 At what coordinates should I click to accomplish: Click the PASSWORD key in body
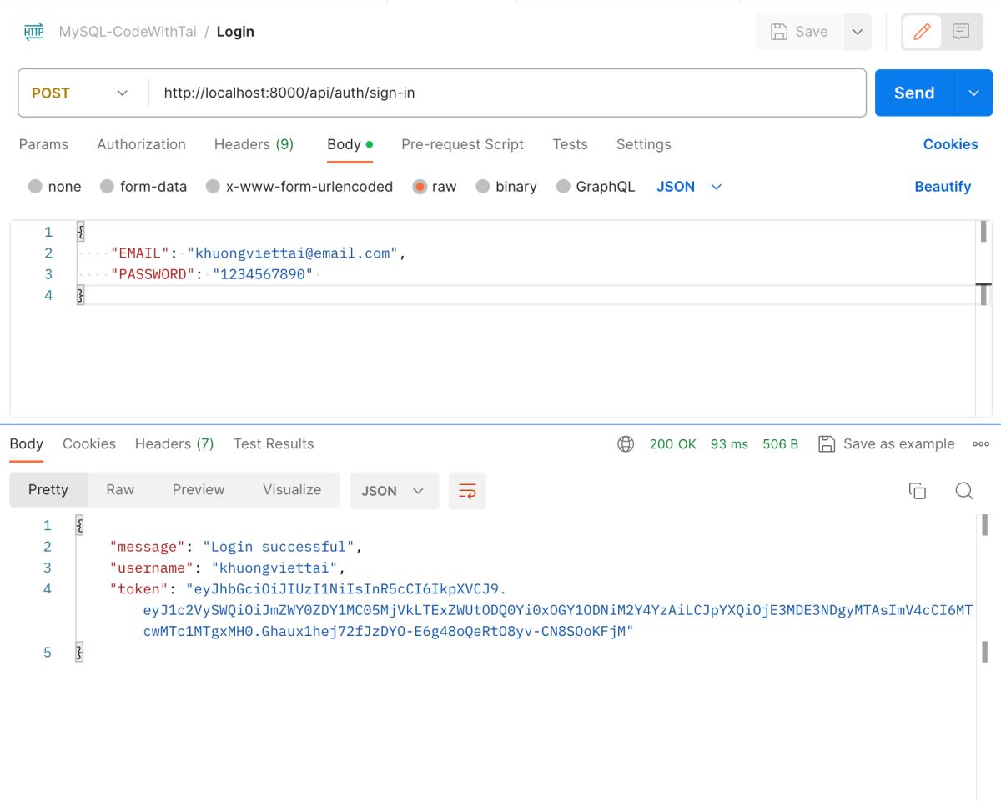click(153, 274)
